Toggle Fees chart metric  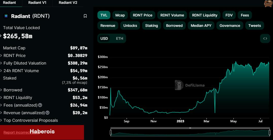click(245, 15)
